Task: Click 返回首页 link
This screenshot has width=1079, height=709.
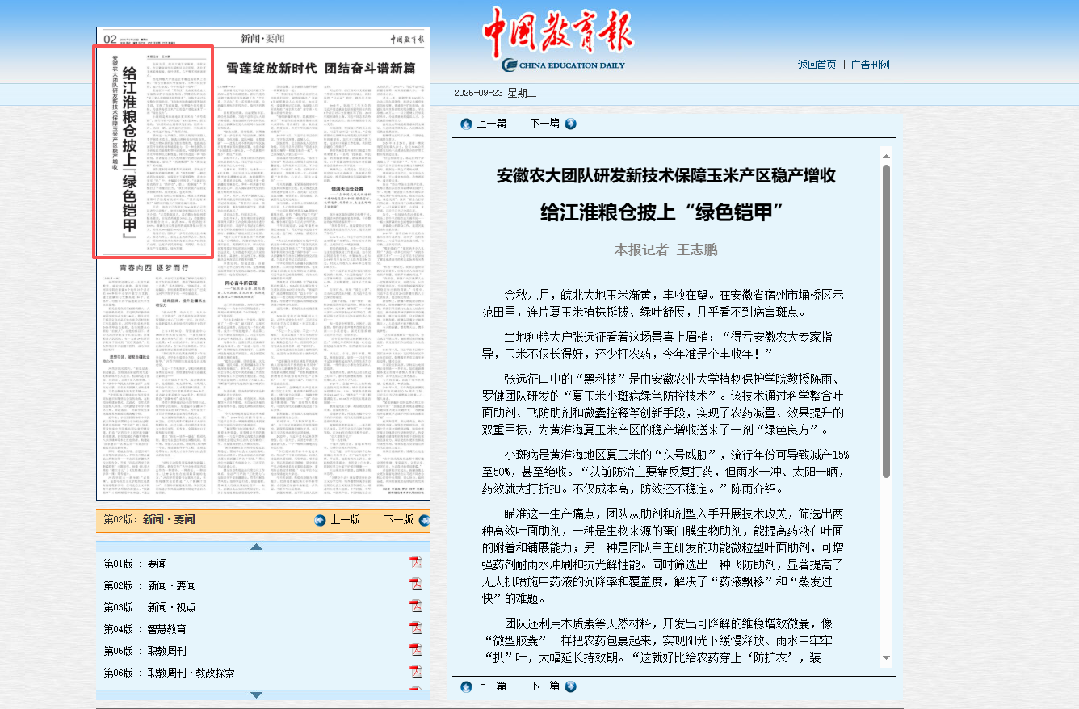Action: pos(817,65)
